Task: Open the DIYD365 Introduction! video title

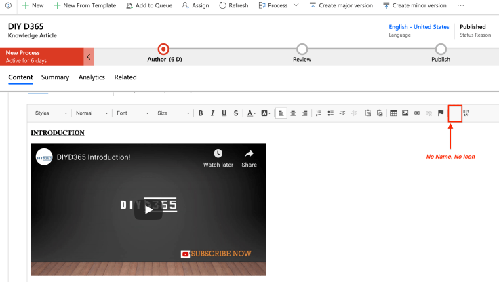Action: (94, 157)
